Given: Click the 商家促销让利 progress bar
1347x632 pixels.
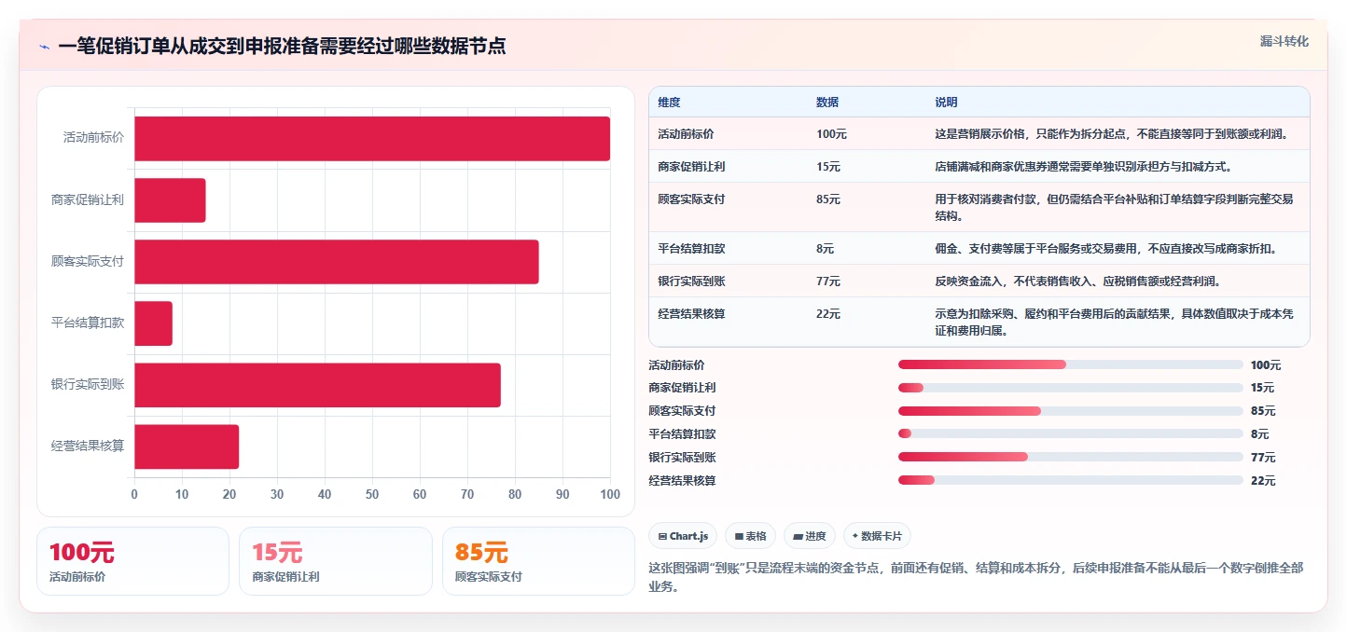Looking at the screenshot, I should [1071, 388].
